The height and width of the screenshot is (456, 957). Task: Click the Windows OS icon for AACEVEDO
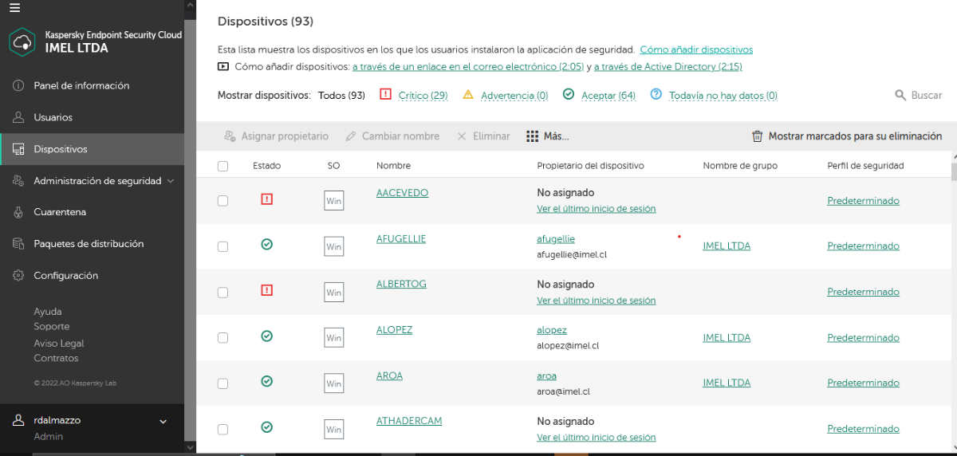point(333,201)
